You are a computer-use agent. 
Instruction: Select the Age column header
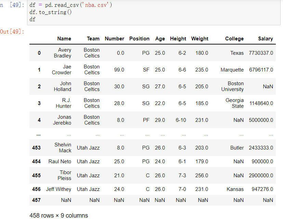160,39
